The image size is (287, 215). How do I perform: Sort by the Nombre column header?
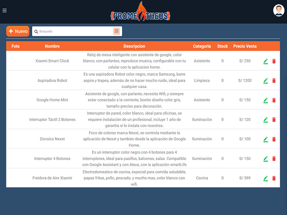[x=52, y=46]
